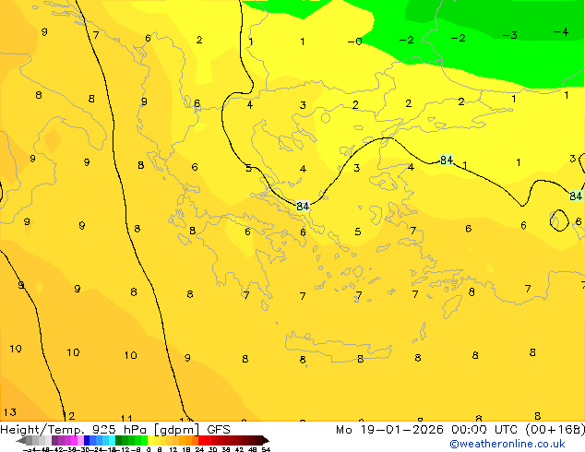Select the Height/Temp. 925 hPa GFS title

[115, 430]
